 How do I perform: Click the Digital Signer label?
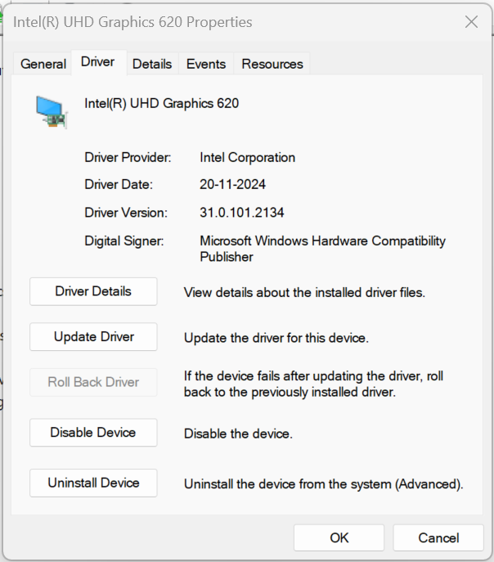pyautogui.click(x=124, y=241)
